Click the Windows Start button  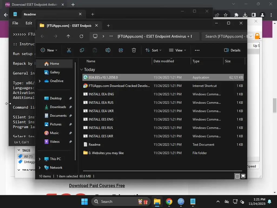point(84,201)
